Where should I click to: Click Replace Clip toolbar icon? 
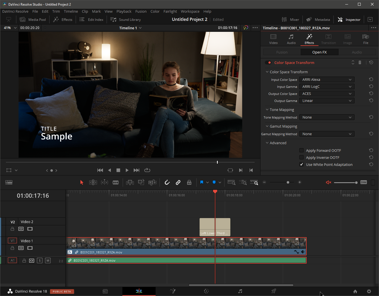pyautogui.click(x=153, y=183)
